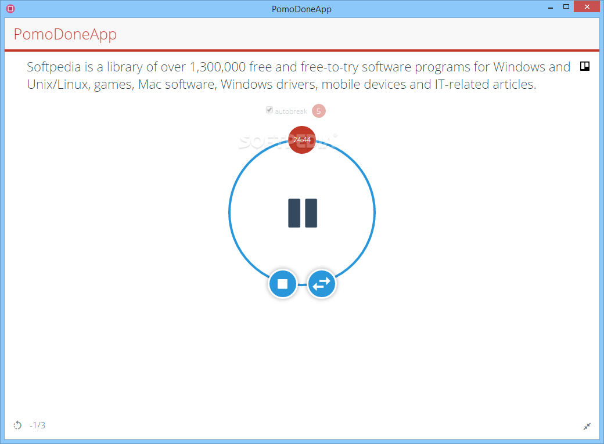
Task: Click the PomoDoneApp title bar app icon
Action: point(10,9)
